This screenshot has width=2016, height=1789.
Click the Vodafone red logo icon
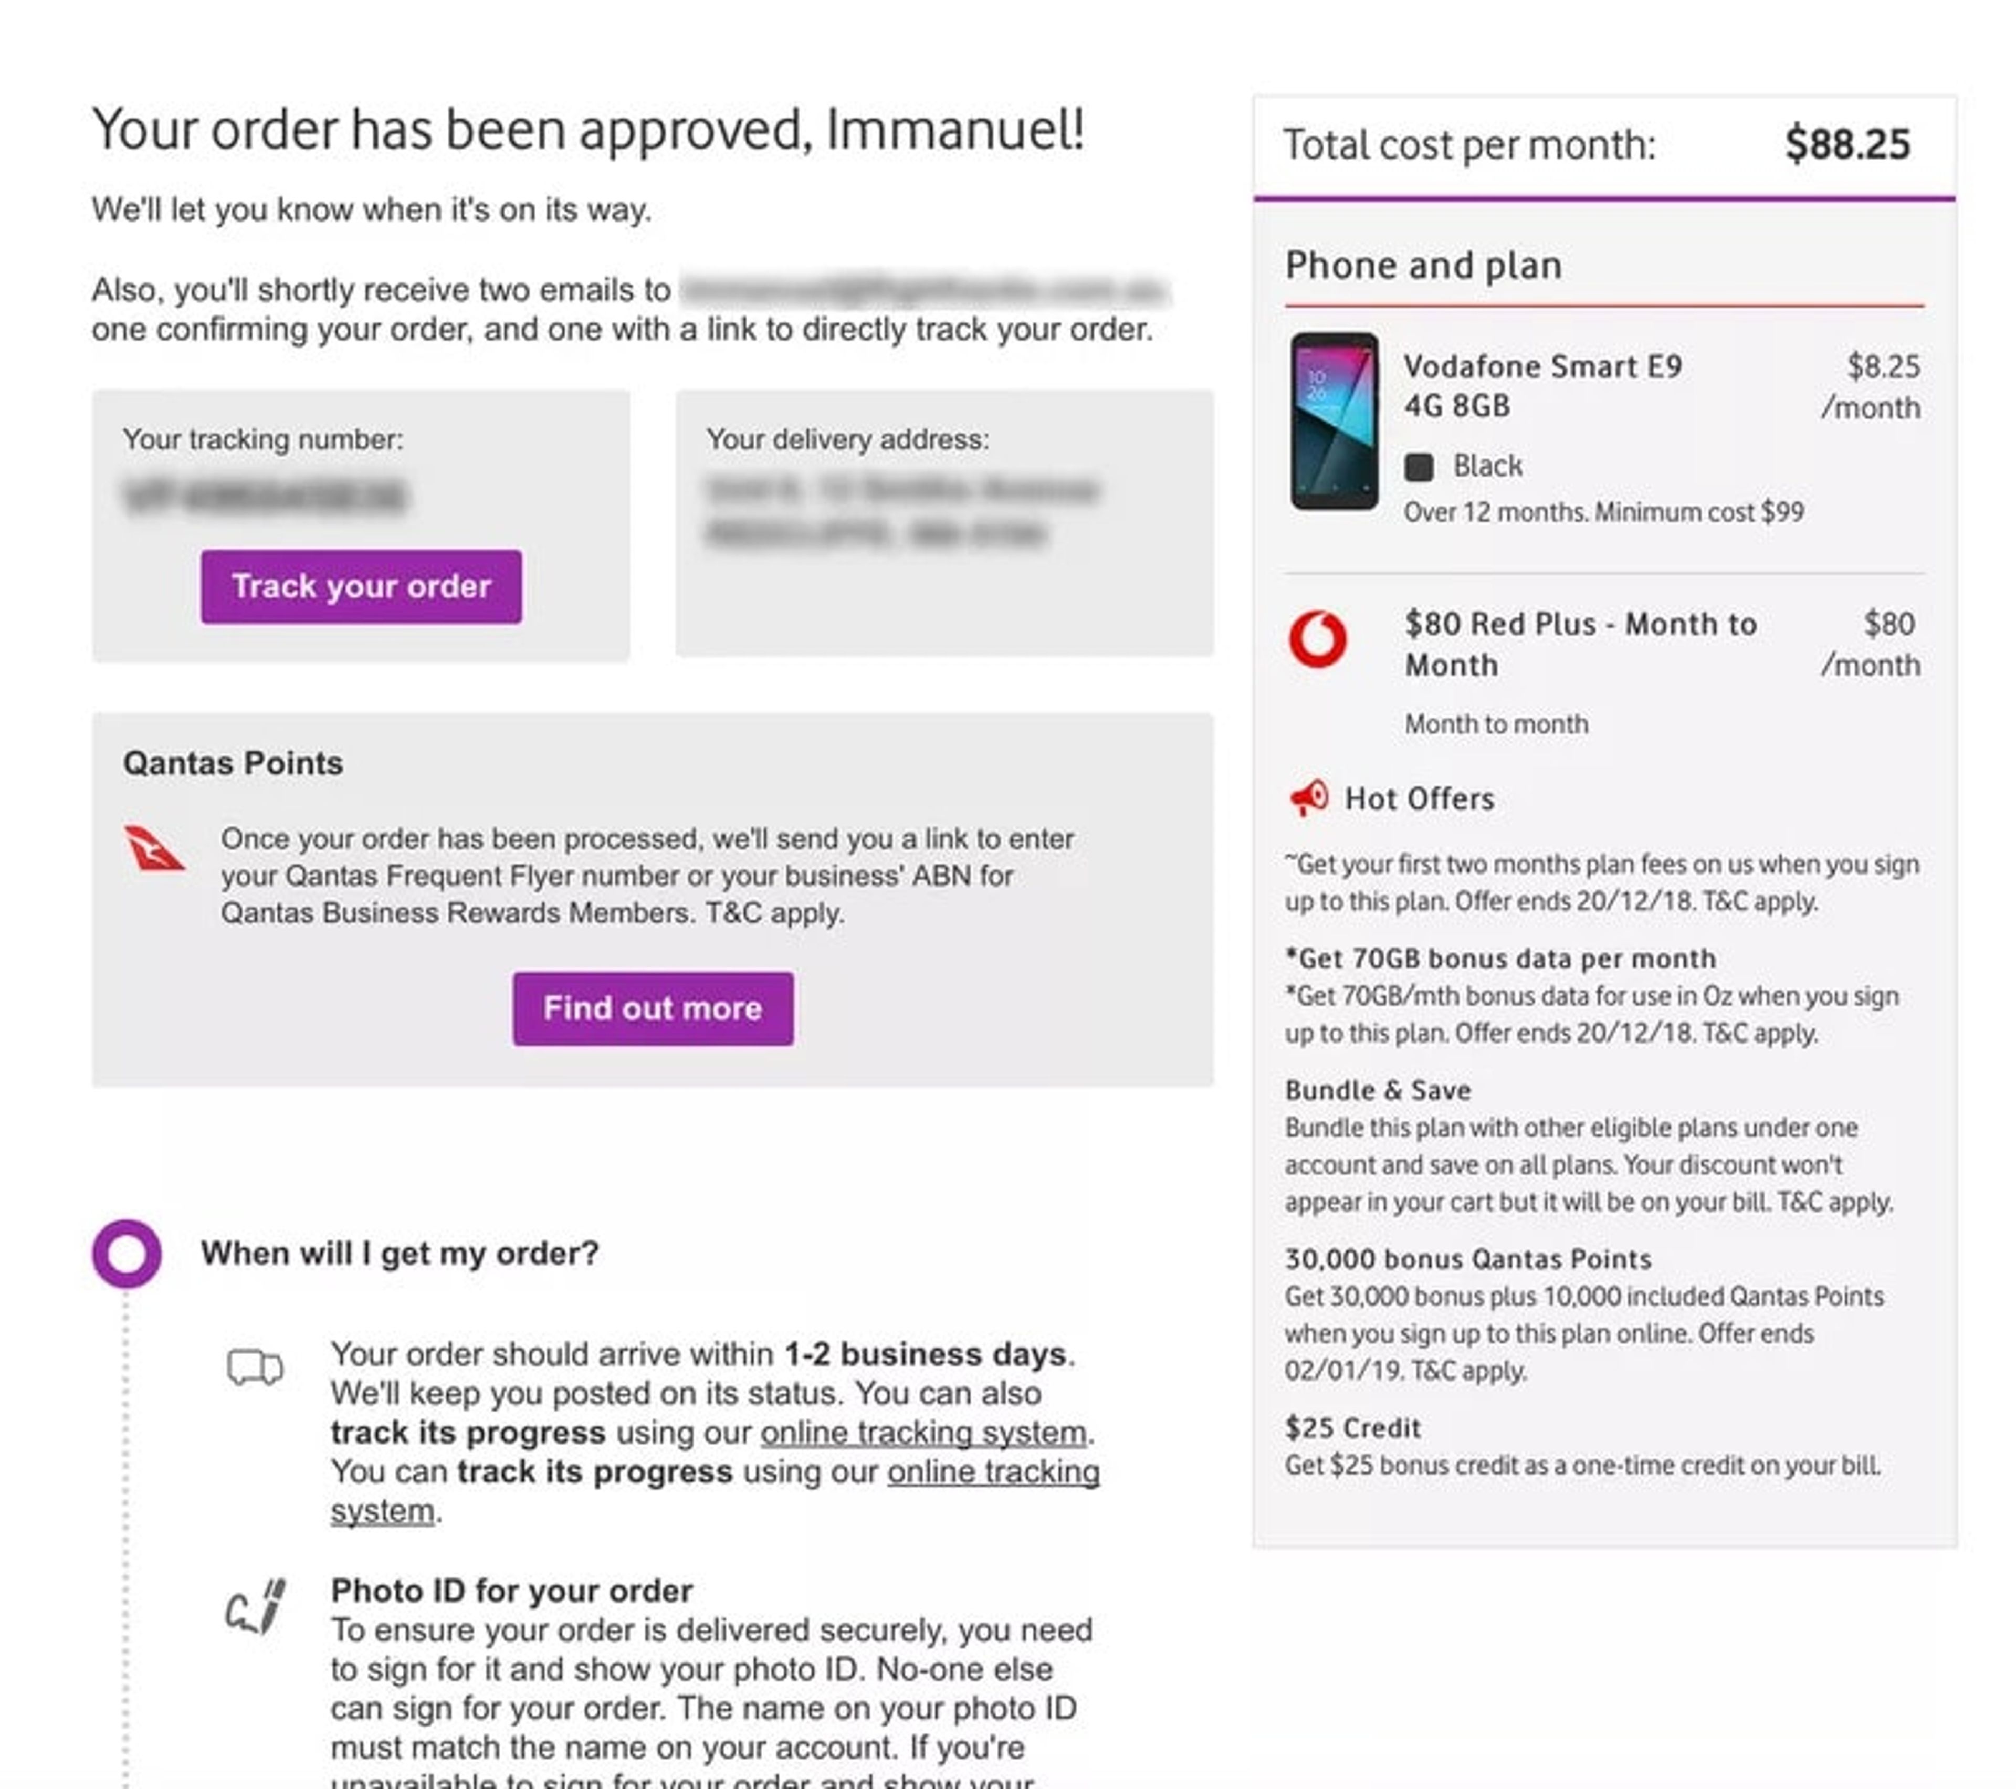[1318, 639]
